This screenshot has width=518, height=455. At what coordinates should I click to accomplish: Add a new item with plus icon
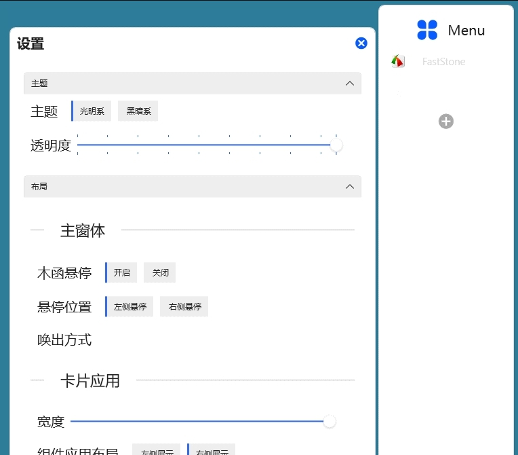click(445, 122)
